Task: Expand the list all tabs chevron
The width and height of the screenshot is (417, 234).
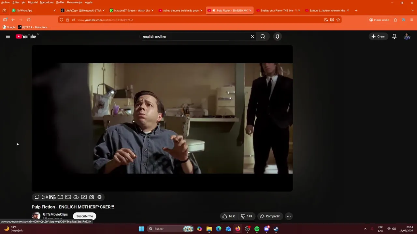Action: pos(412,10)
